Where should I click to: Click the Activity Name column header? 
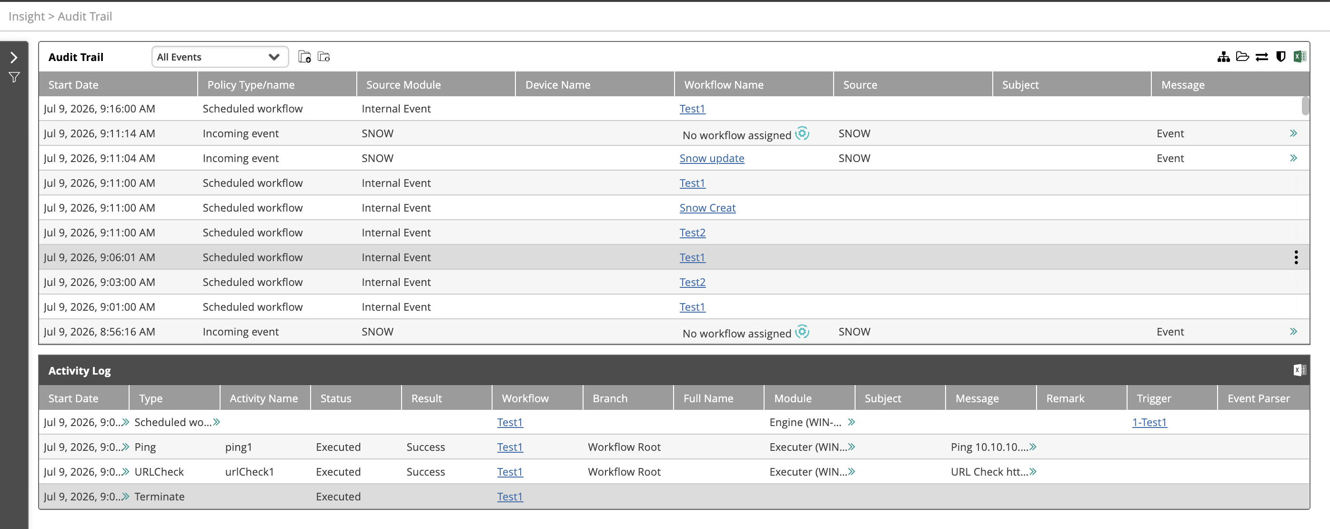point(265,398)
